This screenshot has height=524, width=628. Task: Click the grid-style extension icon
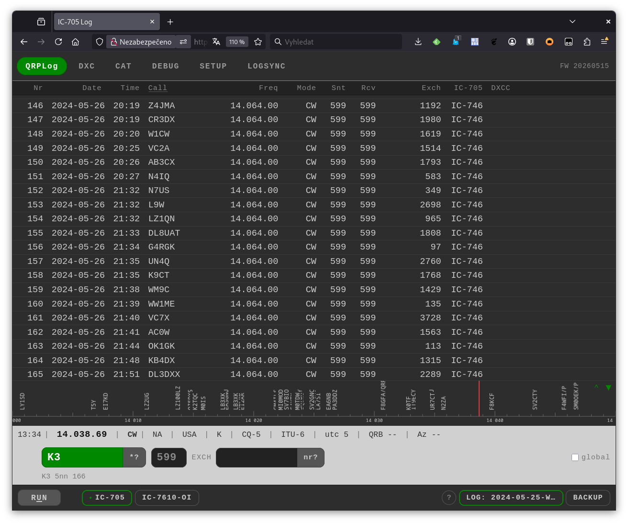475,42
